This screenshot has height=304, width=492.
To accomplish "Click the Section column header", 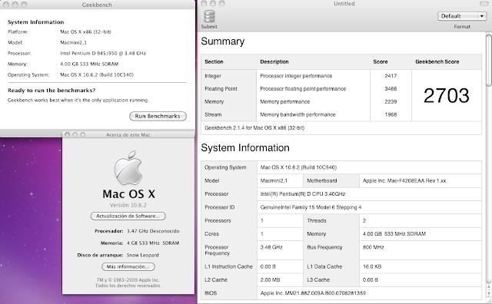I will (214, 61).
